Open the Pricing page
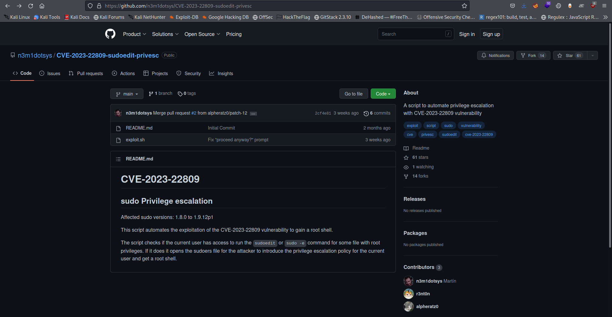This screenshot has width=612, height=317. click(234, 34)
